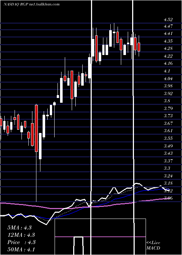The image size is (182, 255).
Task: Click the 4.41 price axis label
Action: (168, 34)
